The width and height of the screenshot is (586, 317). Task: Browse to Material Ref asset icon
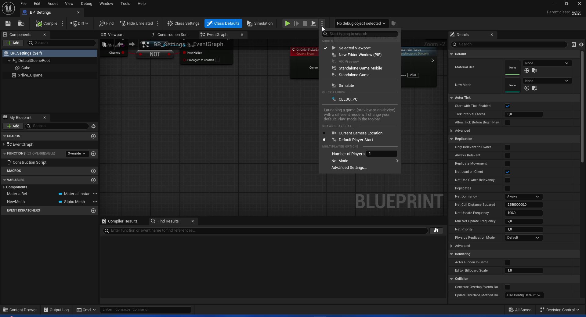(x=534, y=71)
